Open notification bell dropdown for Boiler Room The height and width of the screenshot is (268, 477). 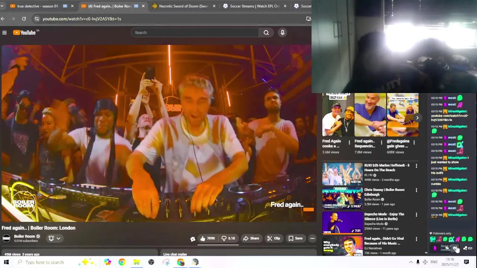(x=54, y=238)
